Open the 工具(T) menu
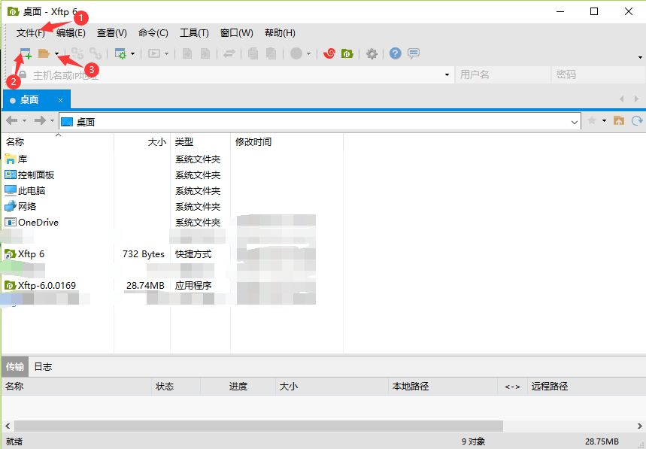646x449 pixels. point(194,33)
